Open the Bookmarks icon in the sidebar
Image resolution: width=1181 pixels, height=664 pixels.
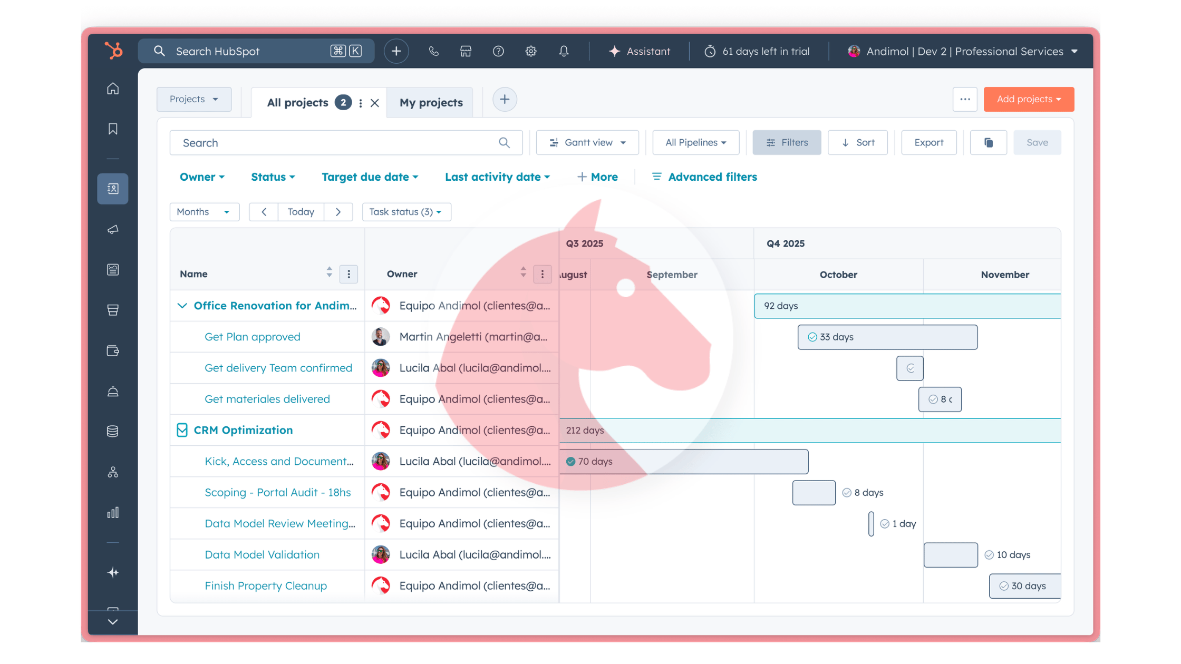112,128
